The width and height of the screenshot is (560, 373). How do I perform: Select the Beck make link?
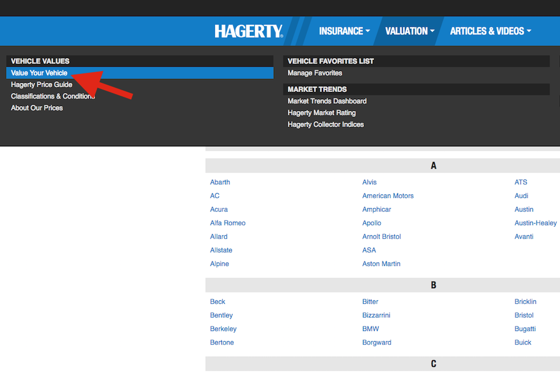[x=217, y=301]
